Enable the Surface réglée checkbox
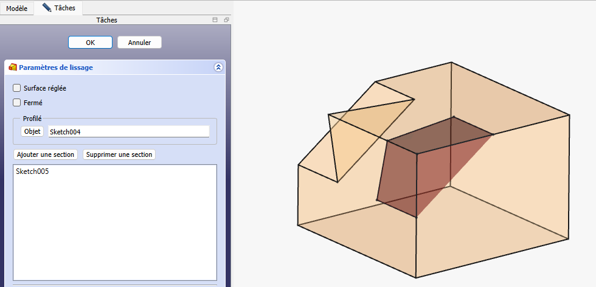Viewport: 596px width, 287px height. point(17,88)
